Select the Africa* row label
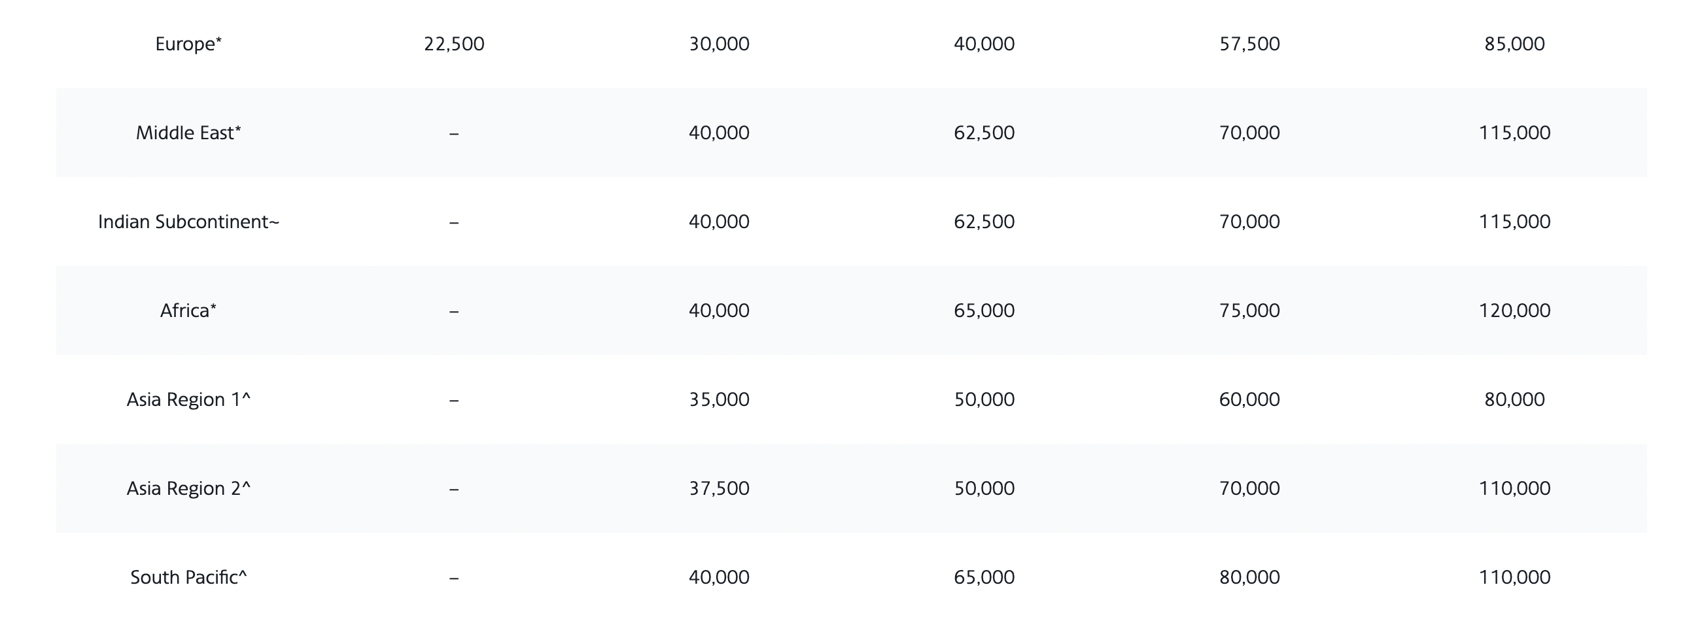1704x621 pixels. pyautogui.click(x=188, y=311)
